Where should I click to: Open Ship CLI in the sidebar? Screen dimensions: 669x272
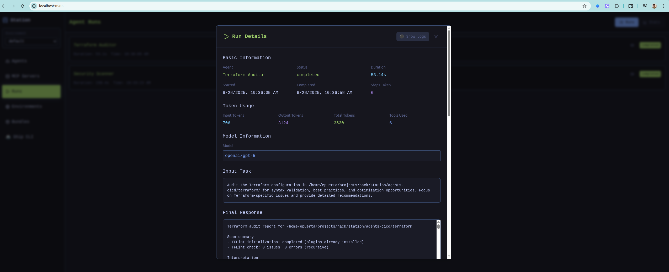point(31,137)
